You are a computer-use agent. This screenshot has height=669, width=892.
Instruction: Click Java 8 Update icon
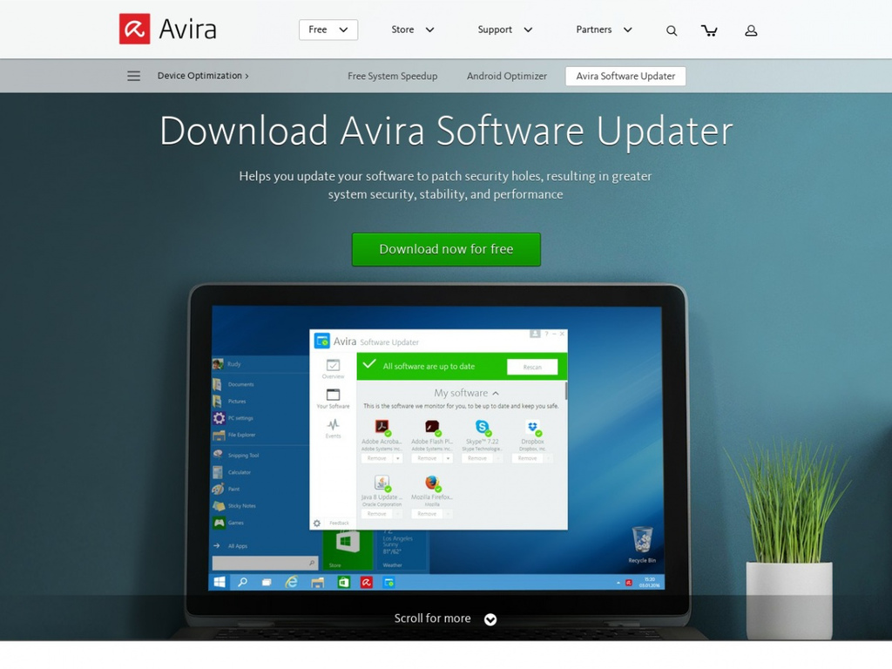coord(382,483)
